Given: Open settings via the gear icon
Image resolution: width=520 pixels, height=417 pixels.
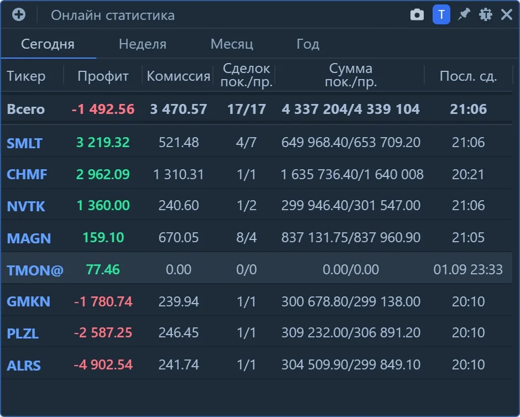Looking at the screenshot, I should pos(486,14).
